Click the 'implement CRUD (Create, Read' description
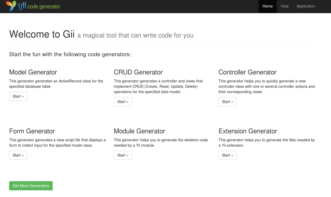The width and height of the screenshot is (331, 197). pos(158,86)
